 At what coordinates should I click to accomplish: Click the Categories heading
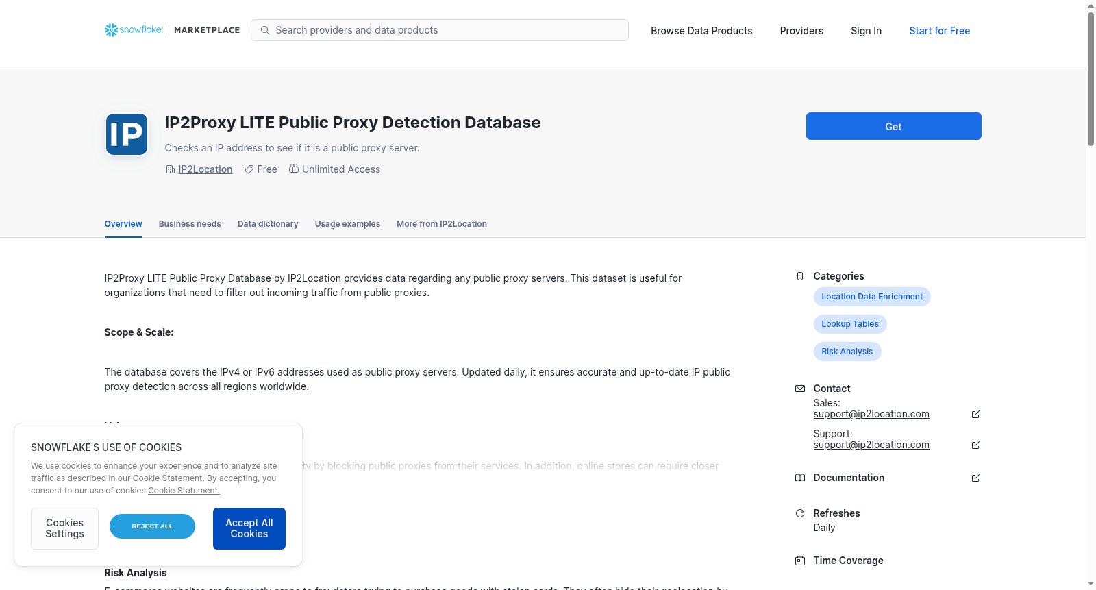click(x=838, y=276)
